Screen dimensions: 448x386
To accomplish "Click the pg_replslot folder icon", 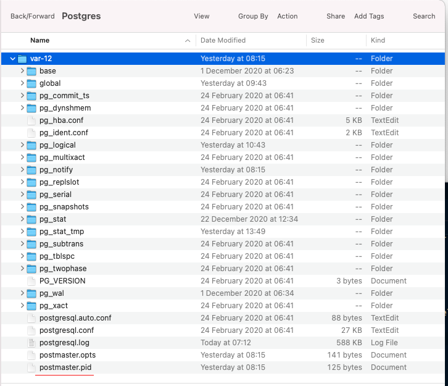I will pyautogui.click(x=31, y=182).
